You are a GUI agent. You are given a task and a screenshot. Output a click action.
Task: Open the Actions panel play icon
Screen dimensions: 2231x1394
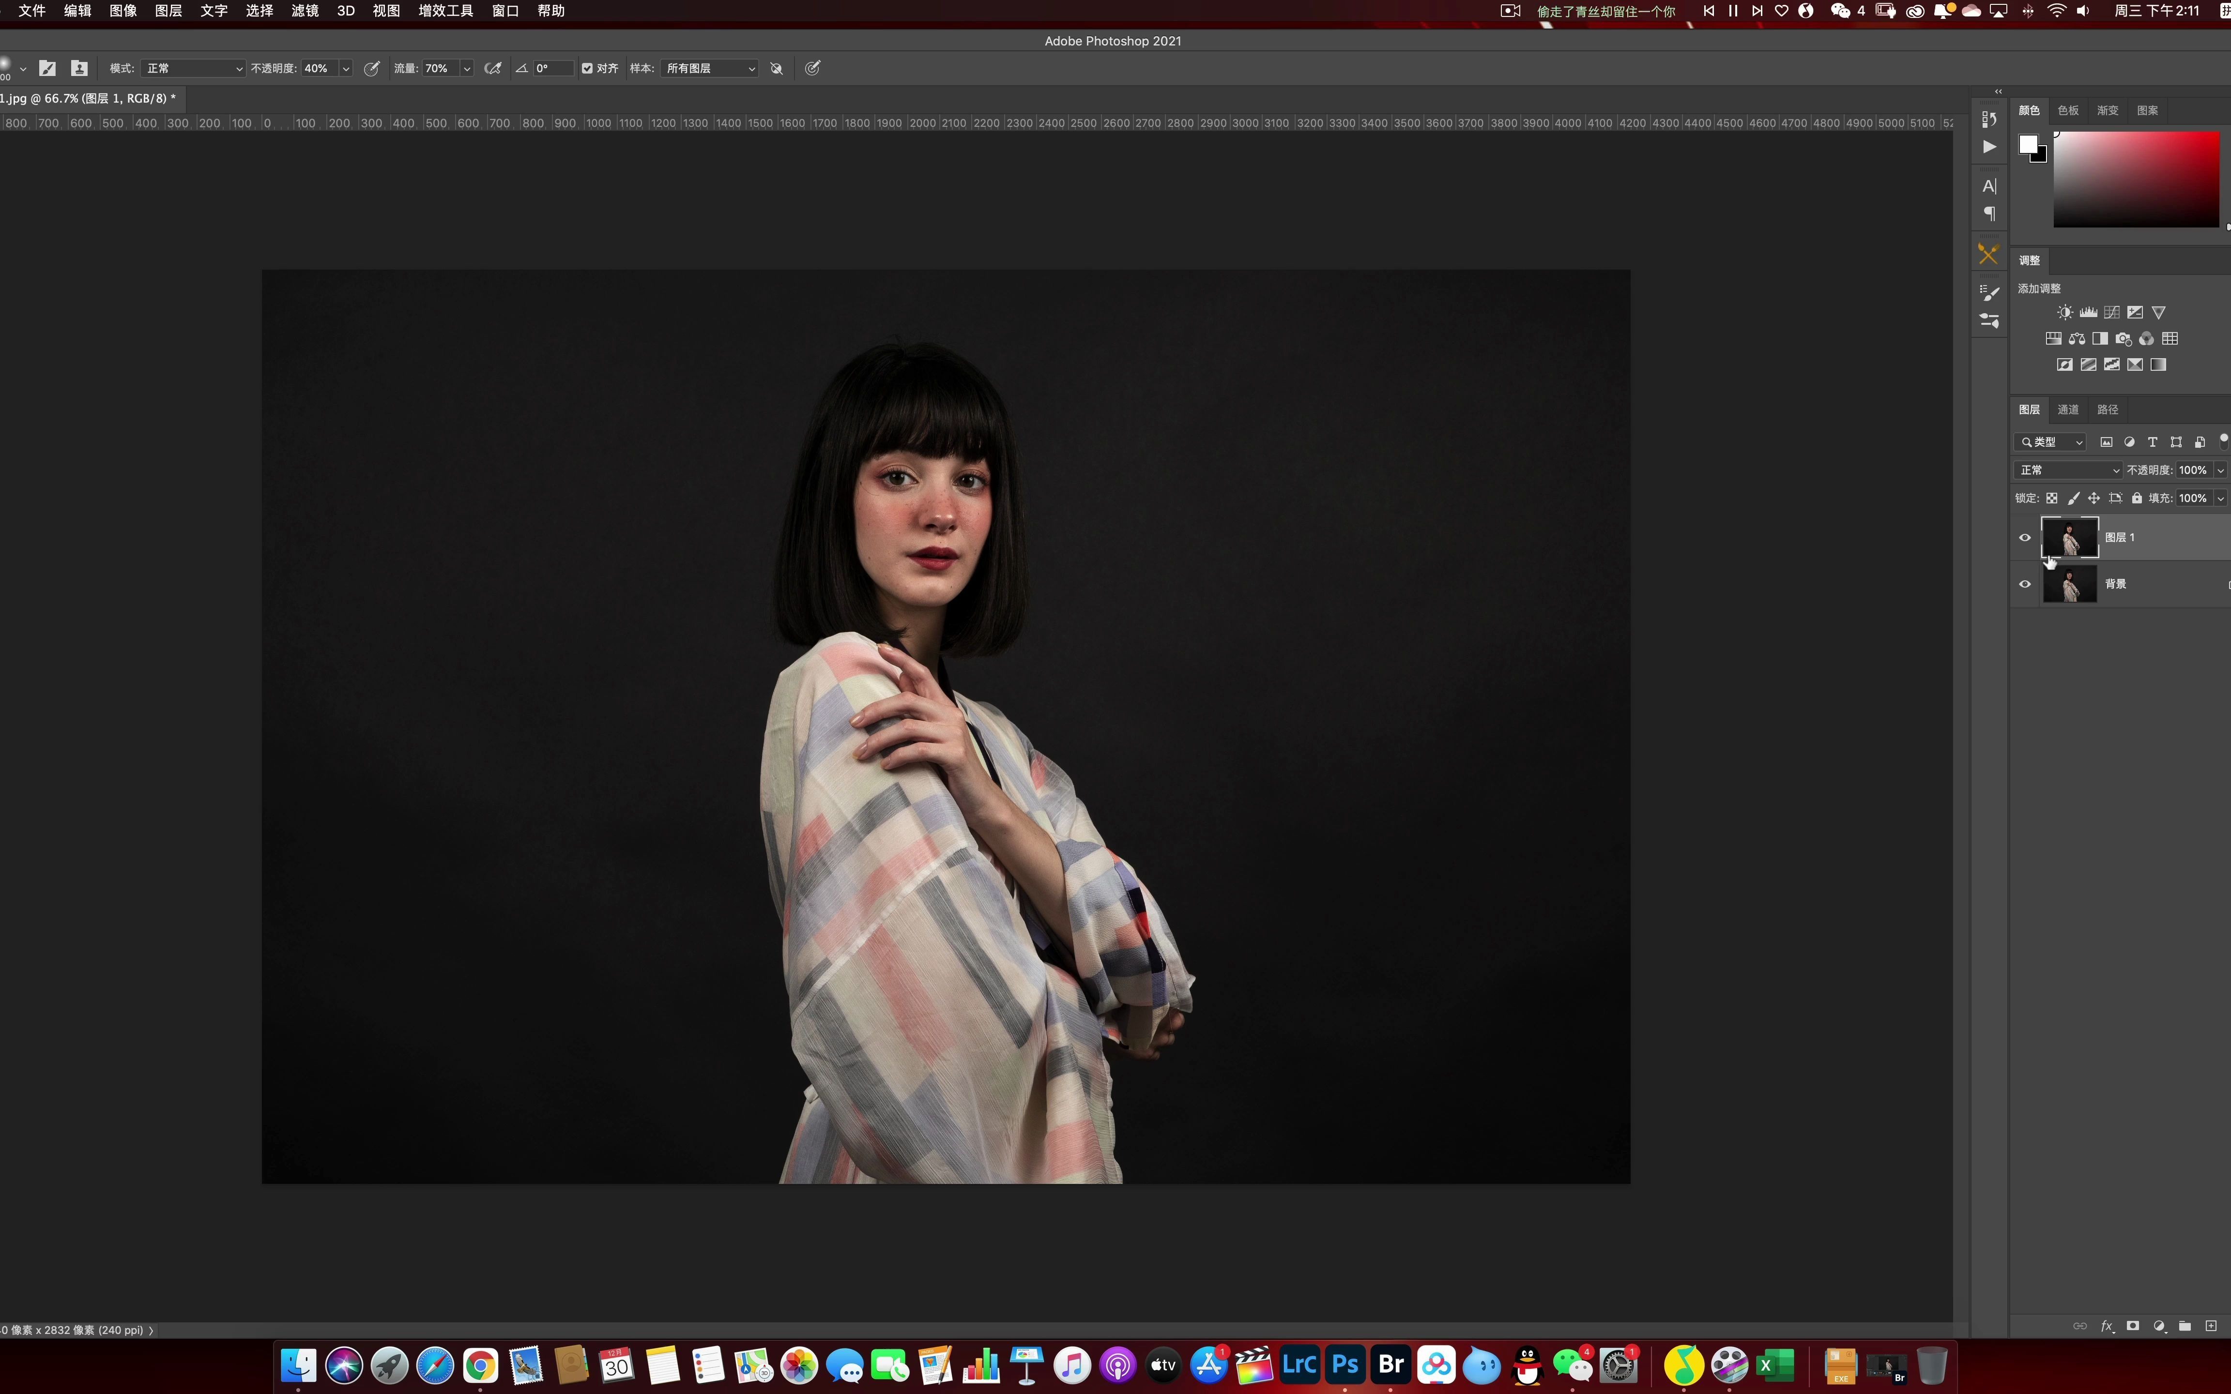click(x=1989, y=147)
